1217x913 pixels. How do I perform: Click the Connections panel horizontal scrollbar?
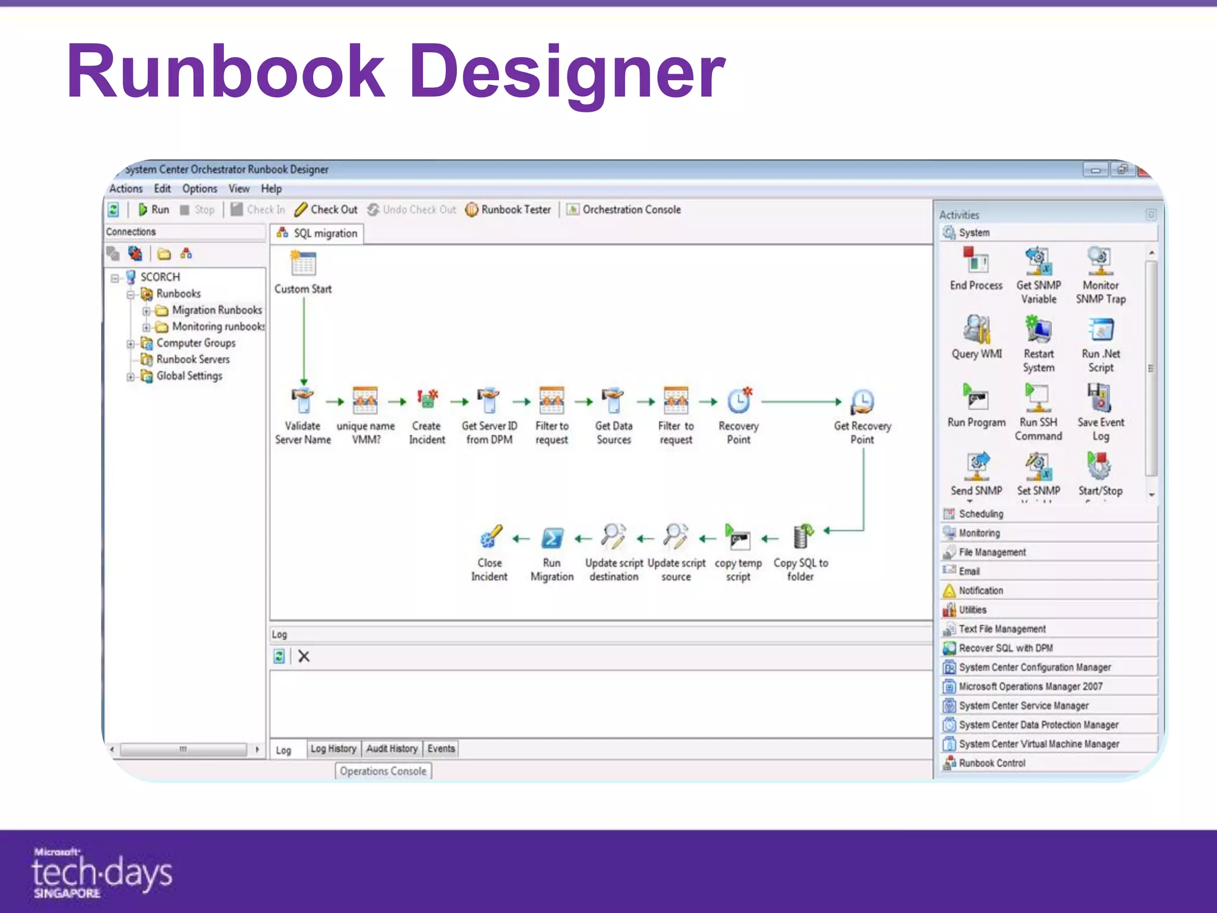coord(183,750)
